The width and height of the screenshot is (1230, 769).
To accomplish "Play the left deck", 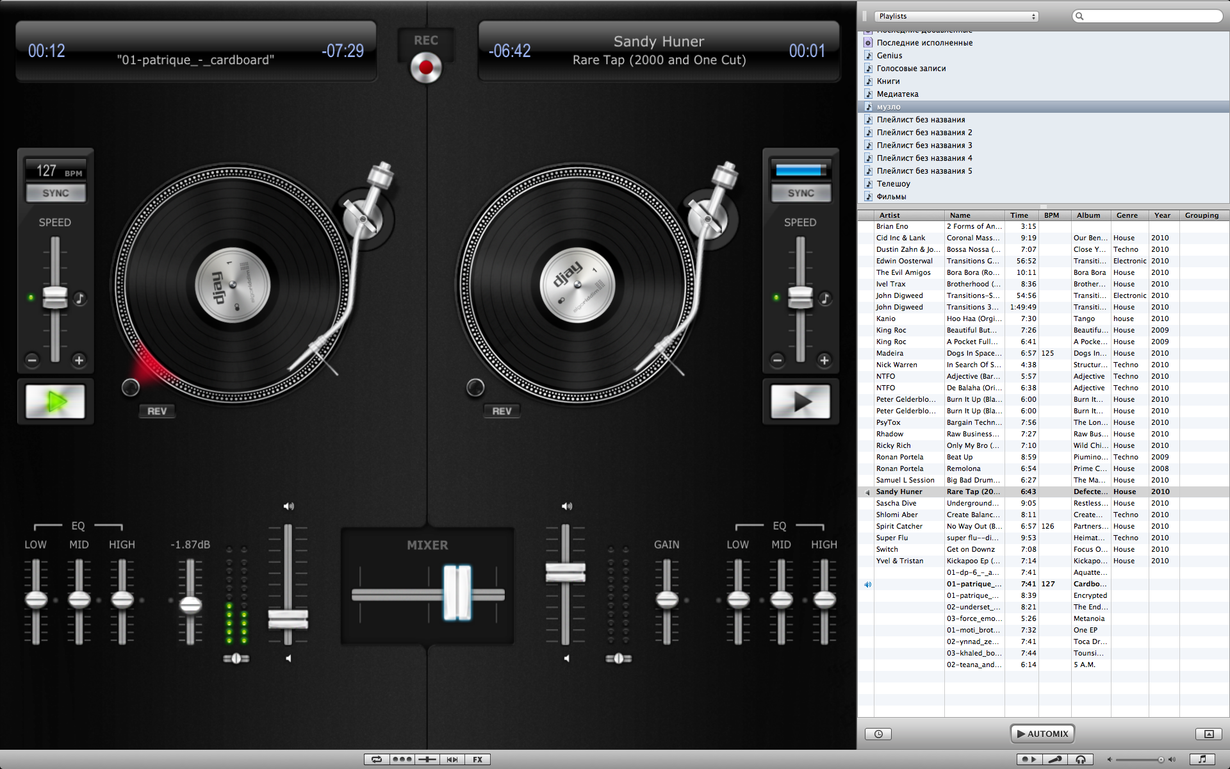I will 55,402.
